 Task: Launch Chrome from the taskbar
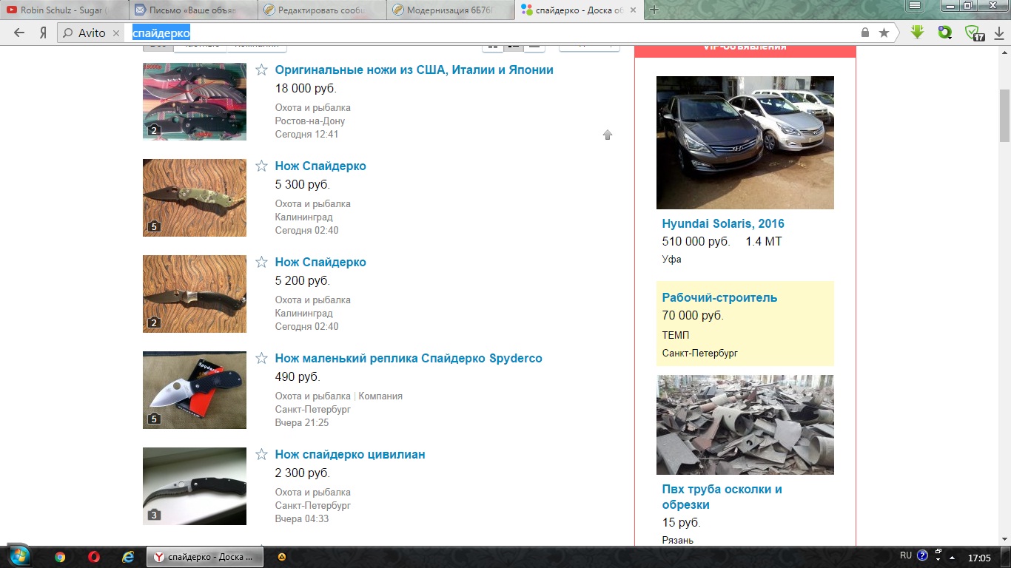click(x=60, y=557)
